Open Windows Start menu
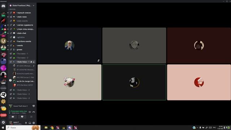The height and width of the screenshot is (130, 231). tap(3, 127)
